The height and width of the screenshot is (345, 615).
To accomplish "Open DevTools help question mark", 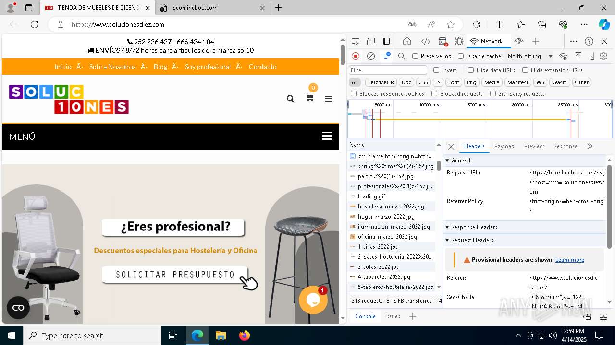I will (589, 41).
